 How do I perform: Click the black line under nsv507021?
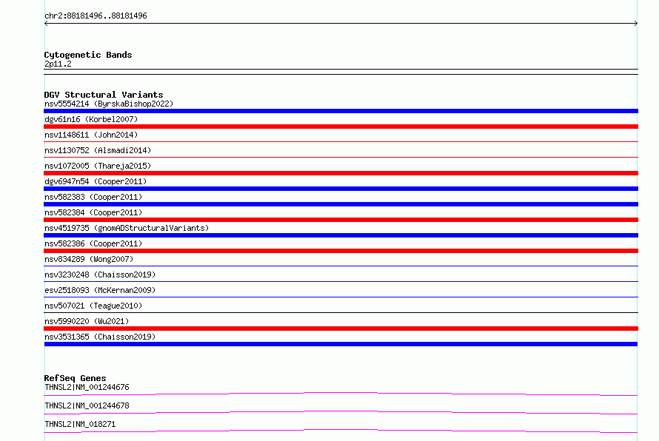point(341,312)
